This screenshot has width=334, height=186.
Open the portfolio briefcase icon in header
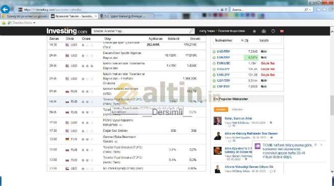click(264, 31)
